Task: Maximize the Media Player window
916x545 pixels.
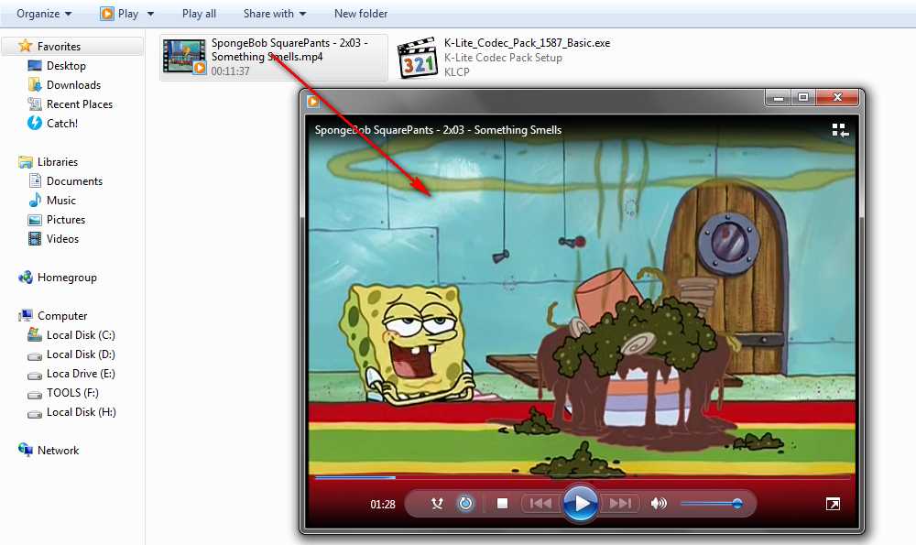Action: click(x=803, y=98)
